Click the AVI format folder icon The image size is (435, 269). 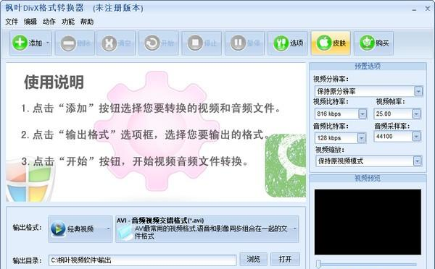[x=125, y=232]
